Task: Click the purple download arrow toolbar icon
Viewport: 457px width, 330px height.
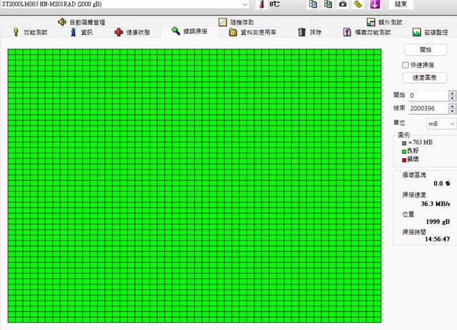Action: coord(373,4)
